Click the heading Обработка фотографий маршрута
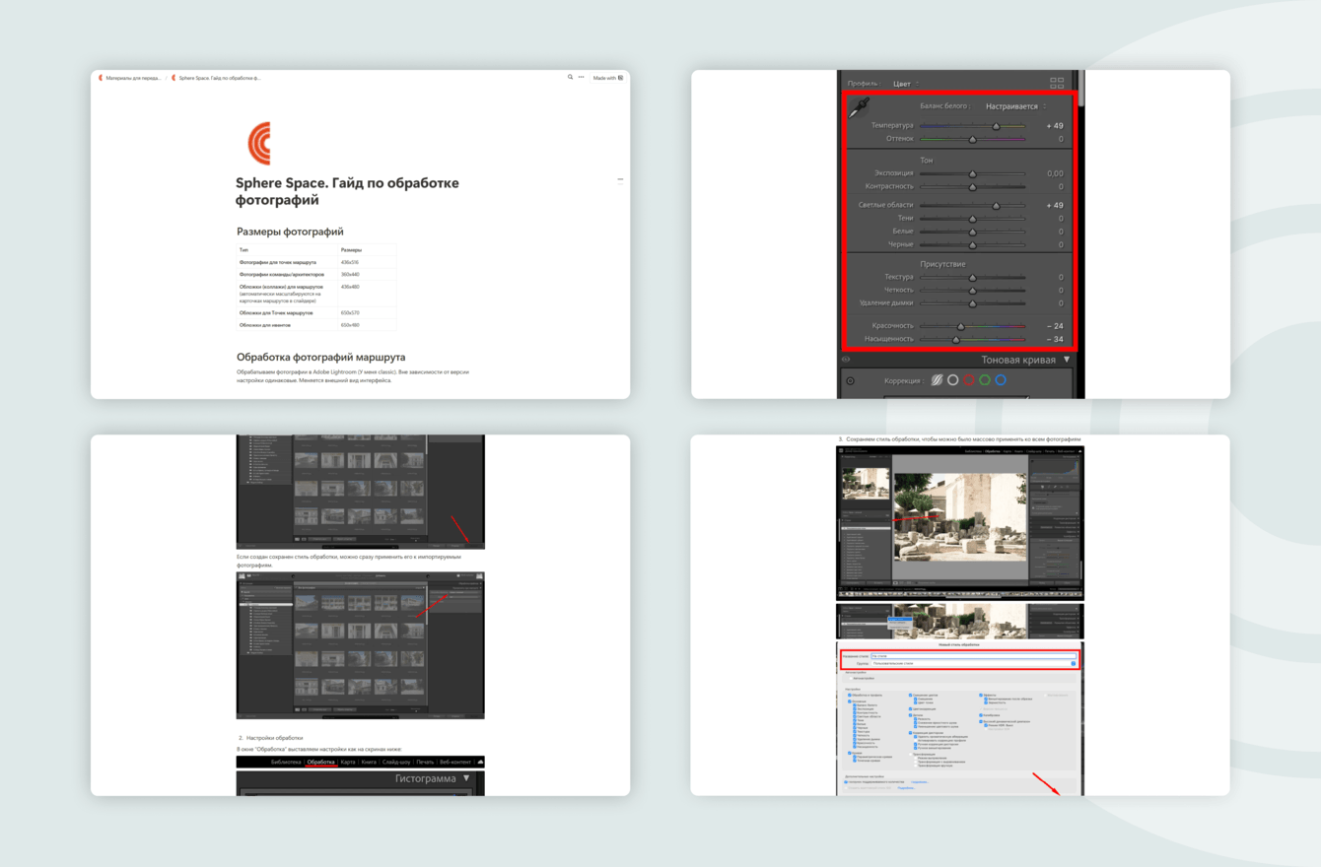The image size is (1321, 867). 320,358
